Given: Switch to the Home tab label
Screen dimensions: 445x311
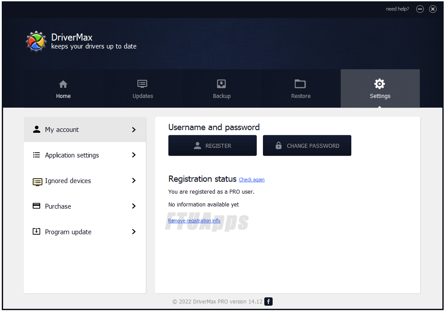Looking at the screenshot, I should [63, 96].
